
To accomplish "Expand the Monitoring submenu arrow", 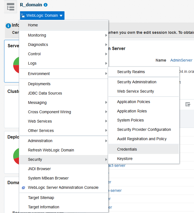I will click(106, 35).
